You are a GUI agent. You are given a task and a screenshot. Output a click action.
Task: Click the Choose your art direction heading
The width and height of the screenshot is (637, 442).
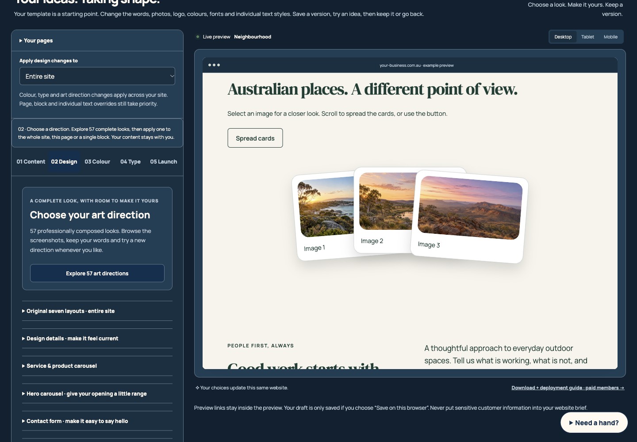90,215
